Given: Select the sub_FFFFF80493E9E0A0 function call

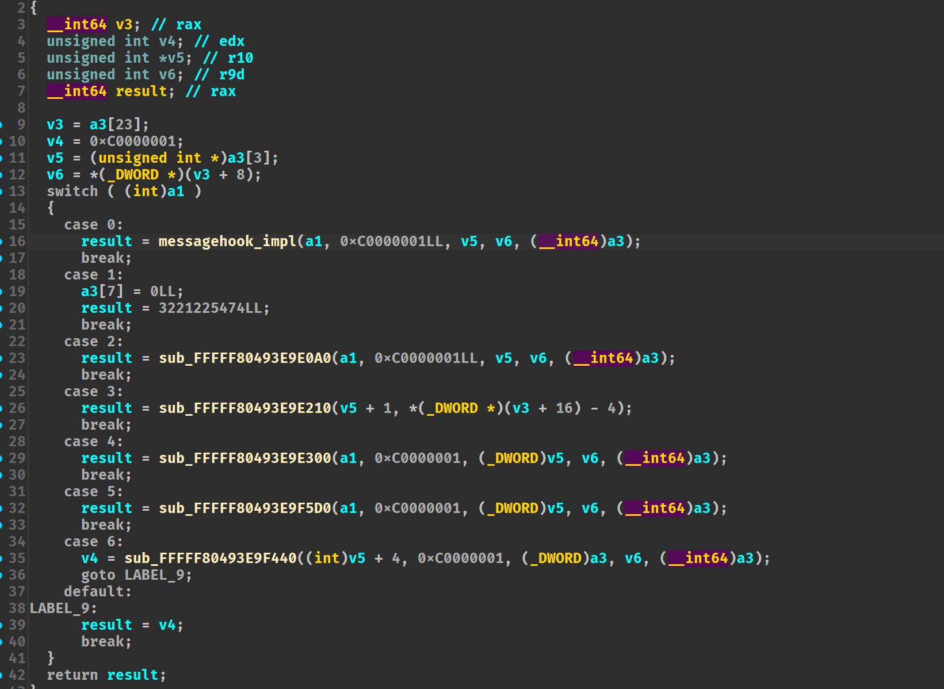Looking at the screenshot, I should click(245, 358).
